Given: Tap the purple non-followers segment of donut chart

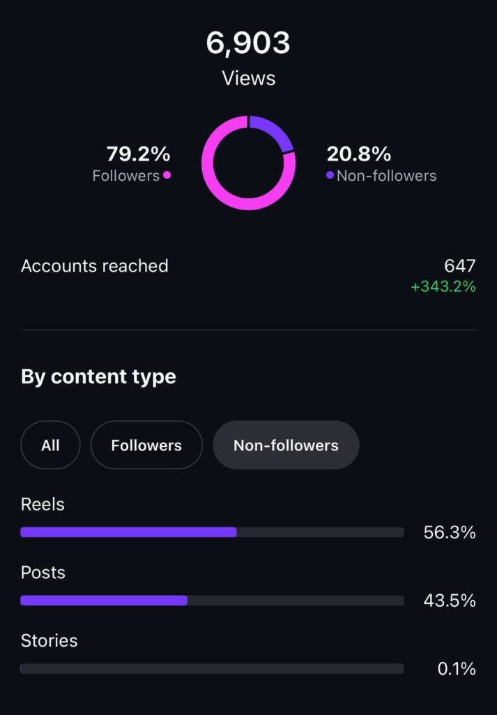Looking at the screenshot, I should pyautogui.click(x=273, y=131).
